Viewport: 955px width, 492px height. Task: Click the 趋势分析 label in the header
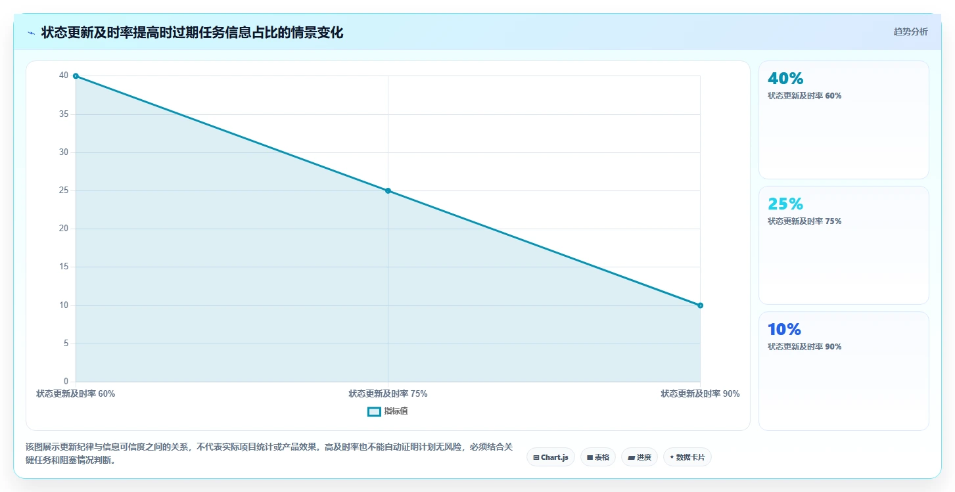(x=910, y=32)
